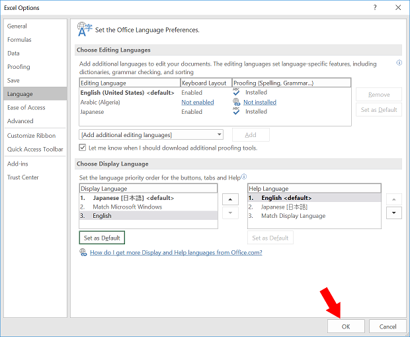Click the Help question mark in title bar
410x337 pixels.
point(375,7)
